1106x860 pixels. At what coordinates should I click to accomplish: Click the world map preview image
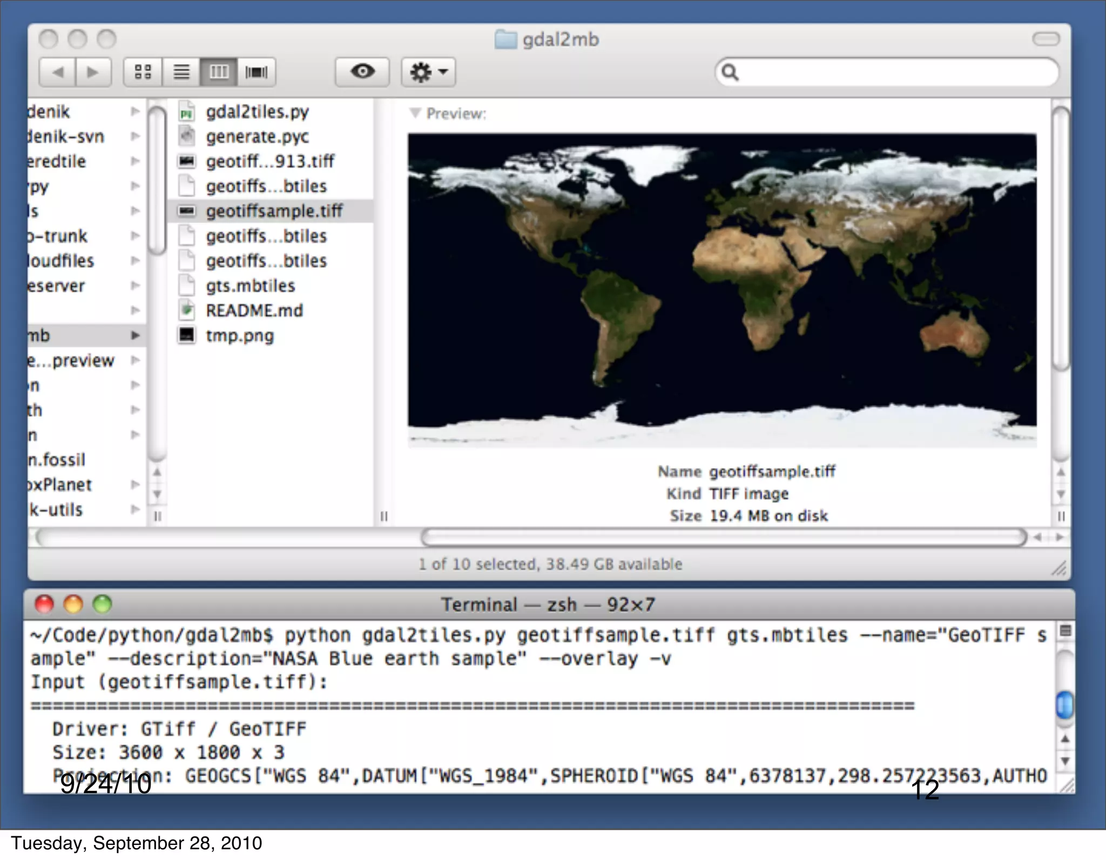pos(721,290)
